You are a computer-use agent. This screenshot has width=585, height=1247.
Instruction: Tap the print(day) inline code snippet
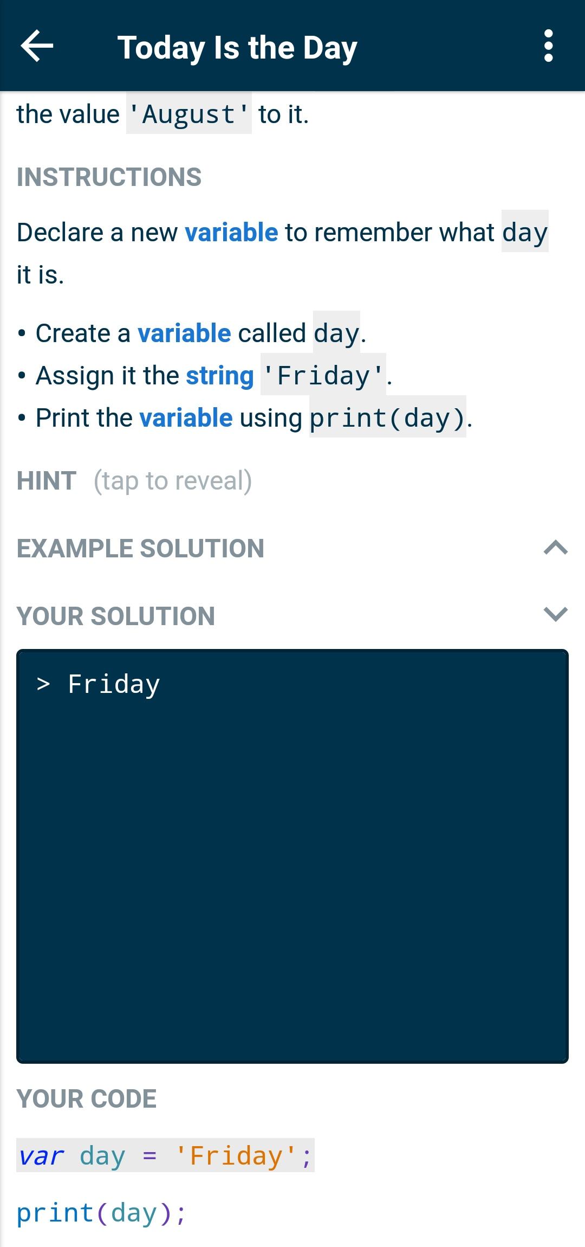387,418
